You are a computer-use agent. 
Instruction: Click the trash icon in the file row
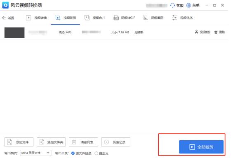click(216, 32)
